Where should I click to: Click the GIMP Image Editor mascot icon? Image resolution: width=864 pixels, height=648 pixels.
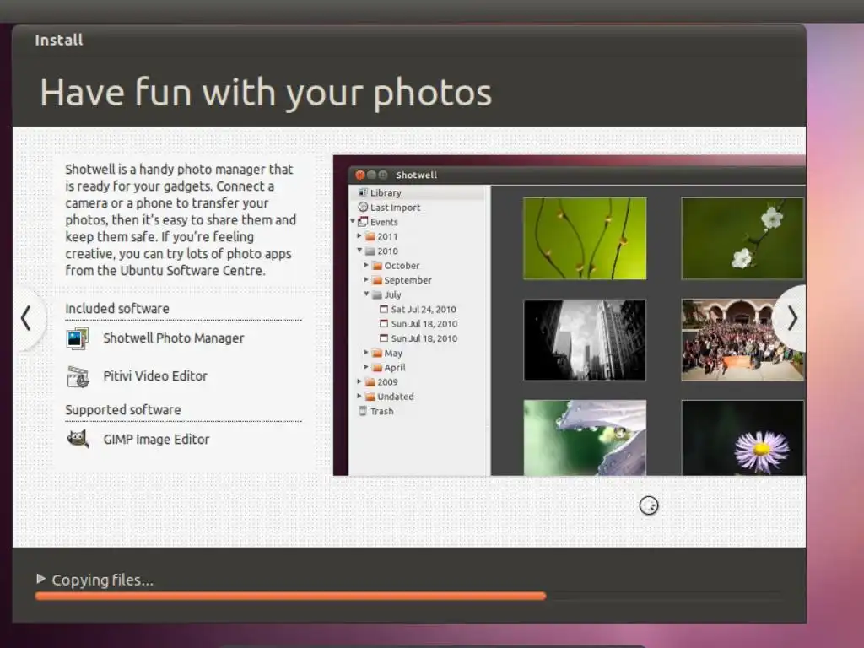coord(78,439)
